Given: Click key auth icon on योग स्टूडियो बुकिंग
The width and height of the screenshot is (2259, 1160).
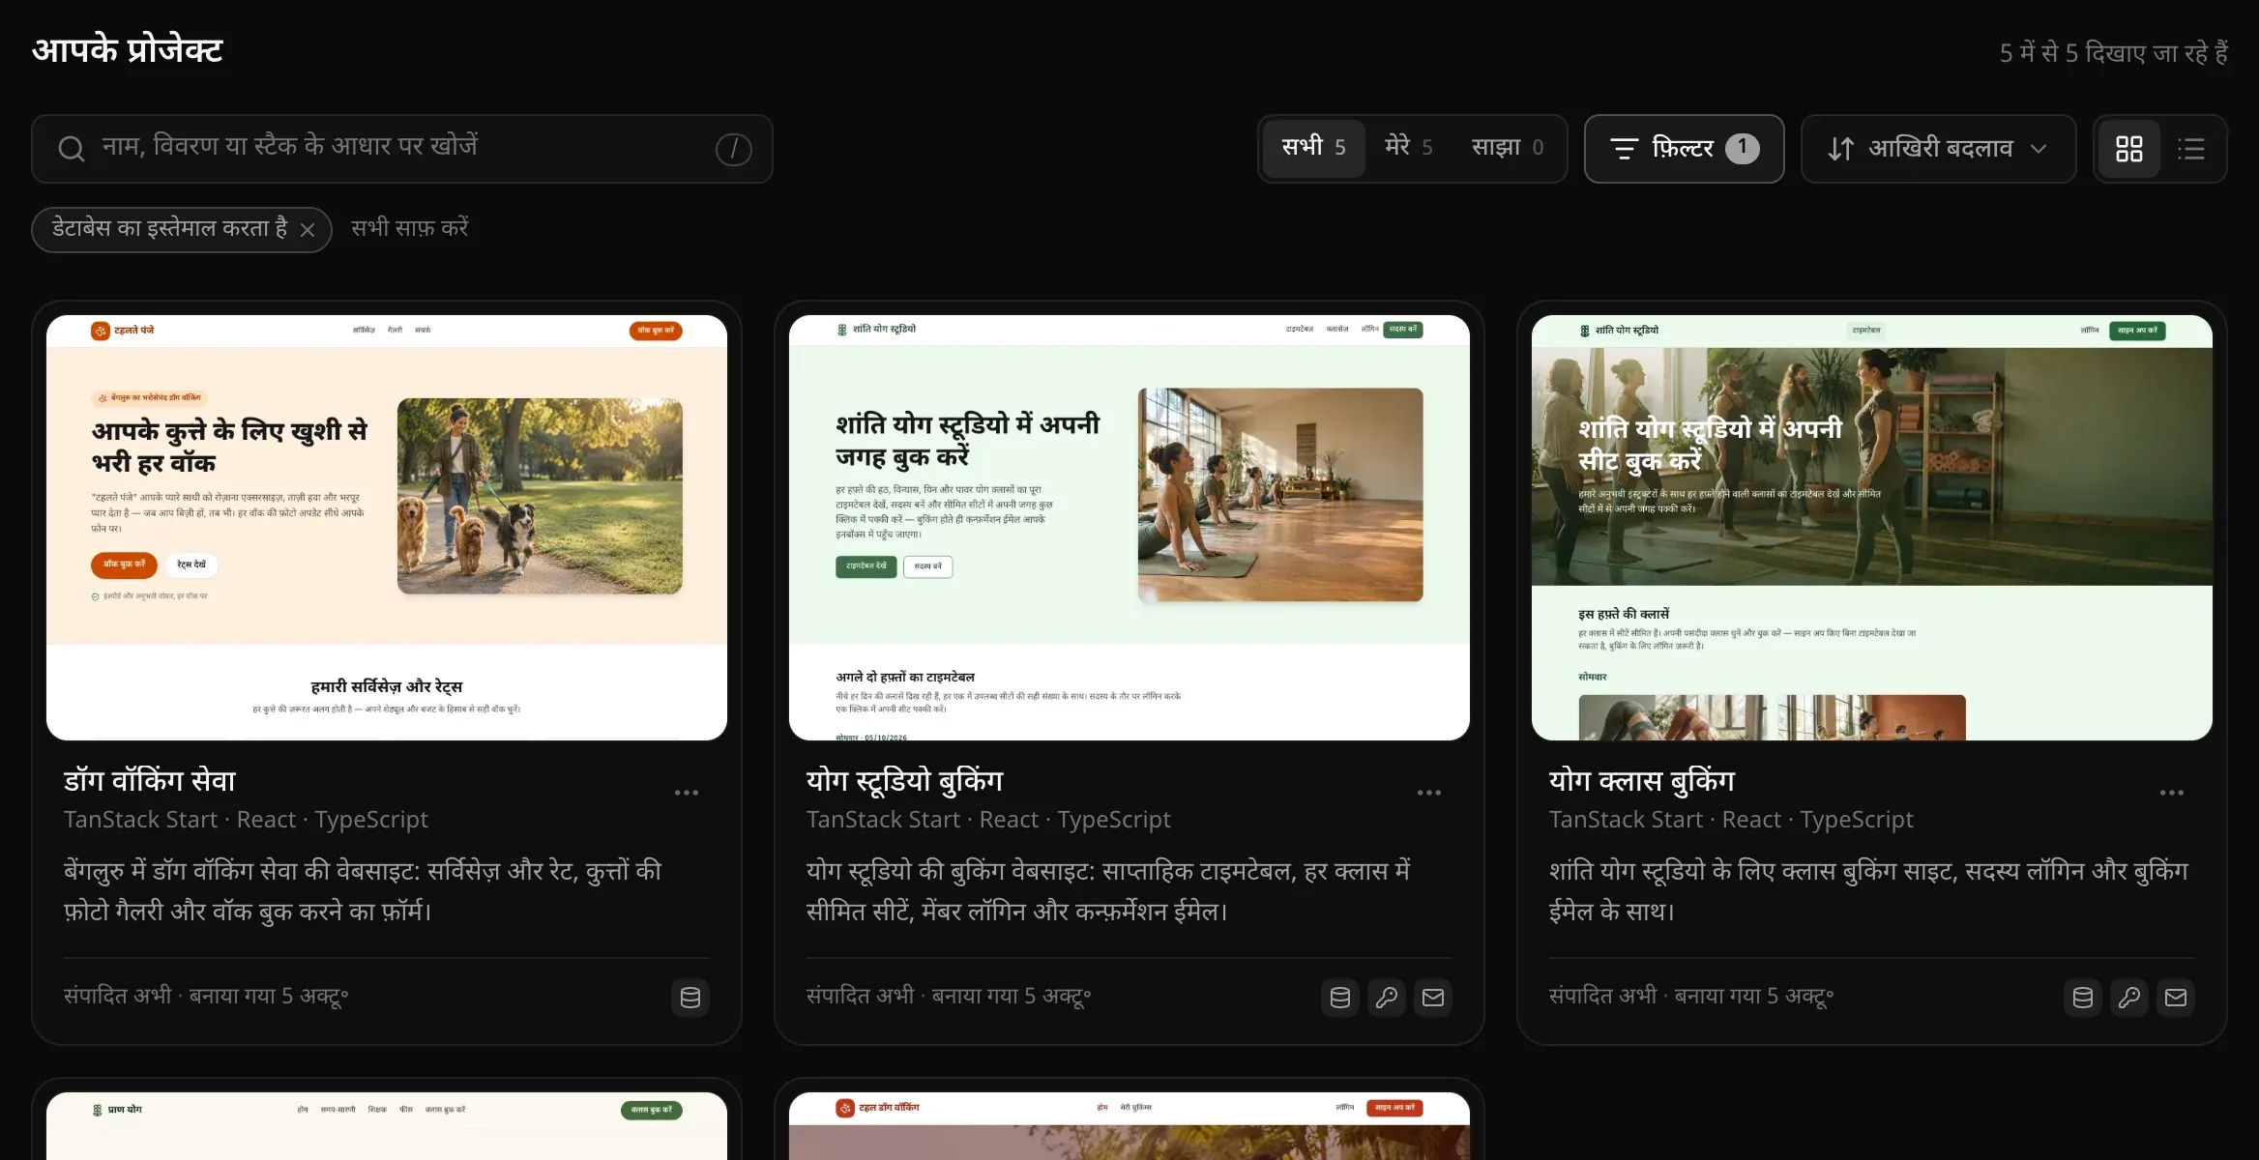Looking at the screenshot, I should 1387,998.
